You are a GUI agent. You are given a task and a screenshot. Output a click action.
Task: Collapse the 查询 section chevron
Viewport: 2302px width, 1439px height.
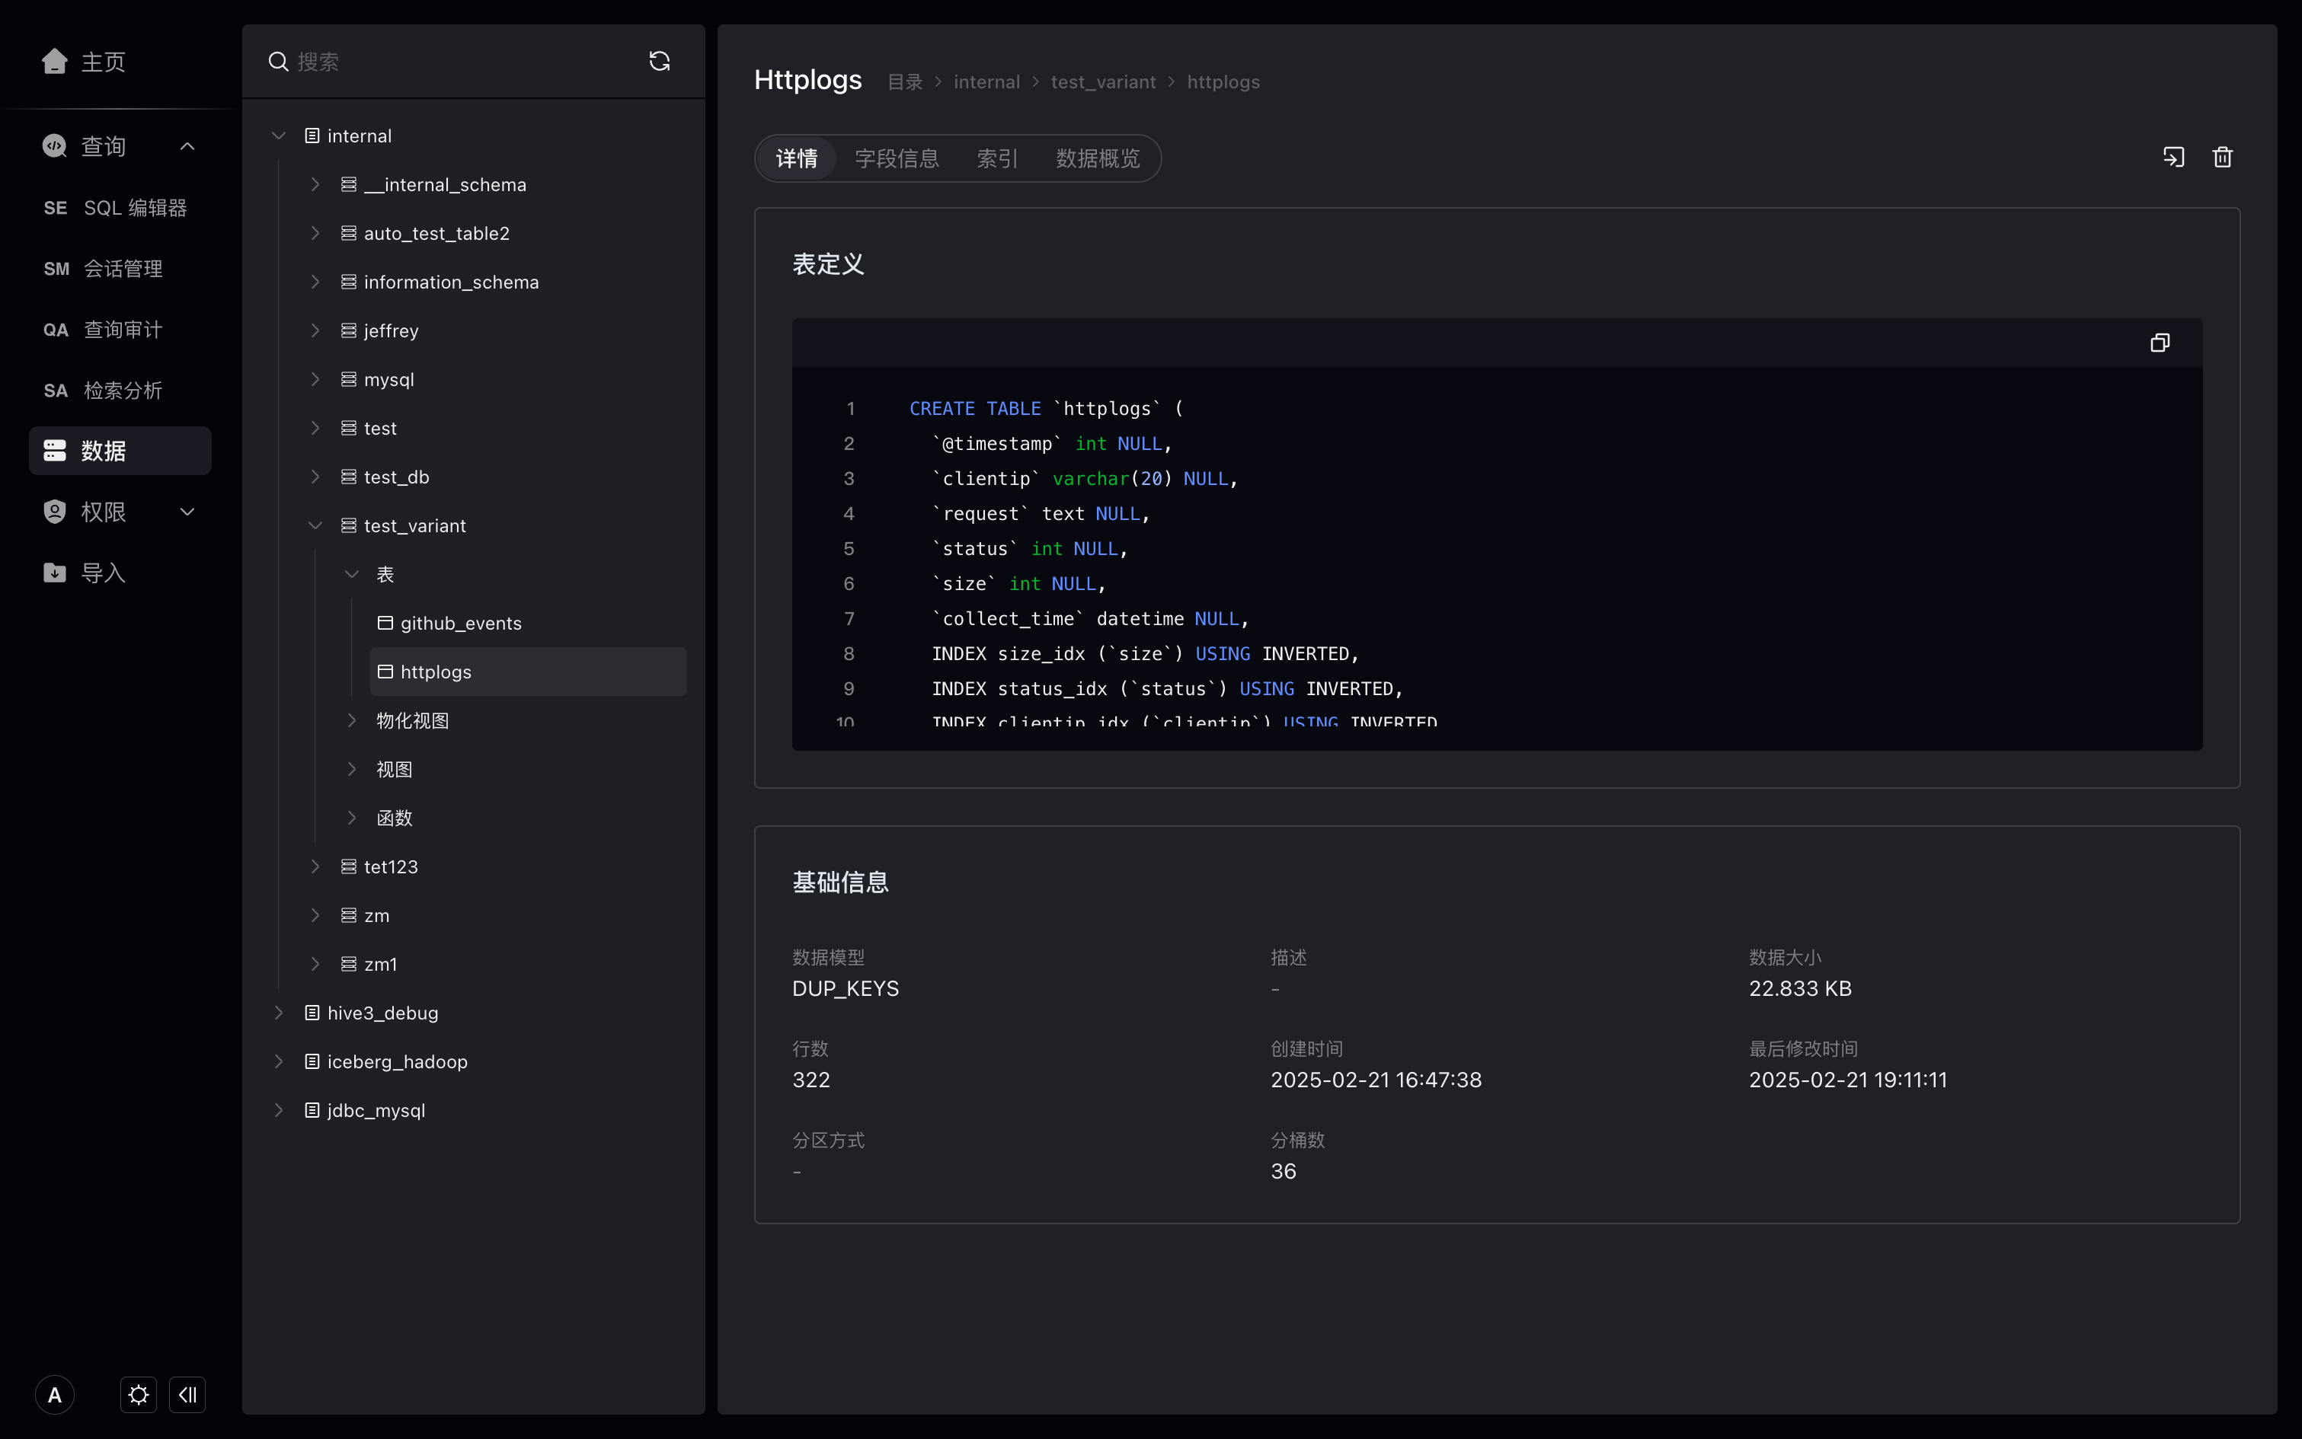(187, 145)
